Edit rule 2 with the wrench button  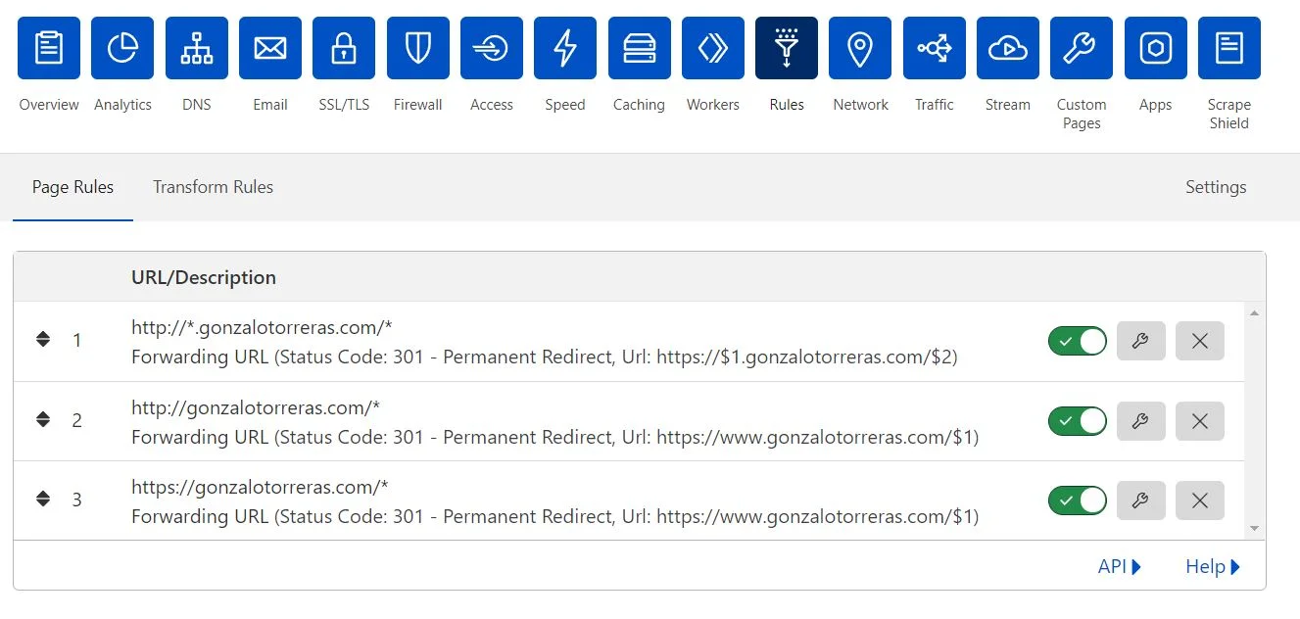pyautogui.click(x=1140, y=421)
